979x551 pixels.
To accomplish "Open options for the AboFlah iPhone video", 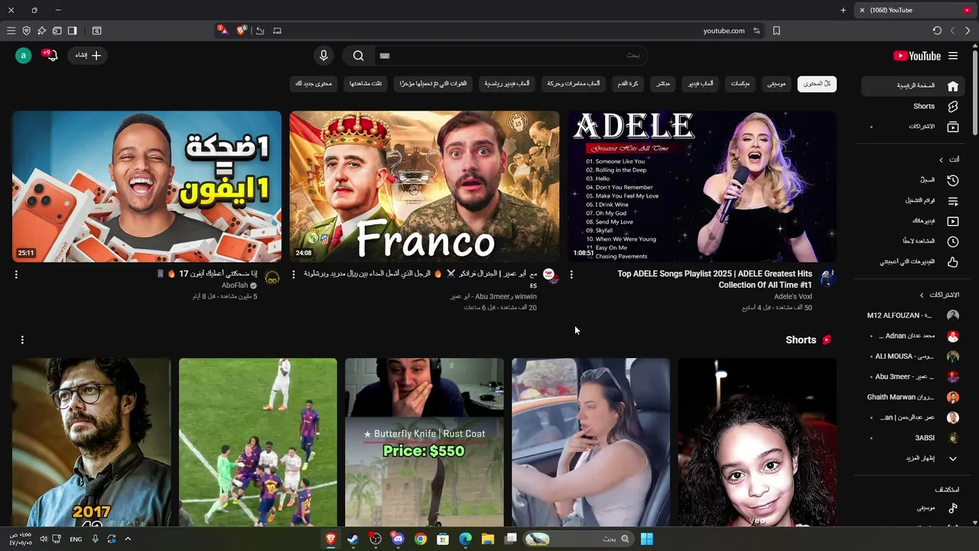I will (x=16, y=275).
